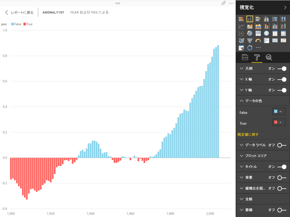Select the treemap visual

click(258, 33)
